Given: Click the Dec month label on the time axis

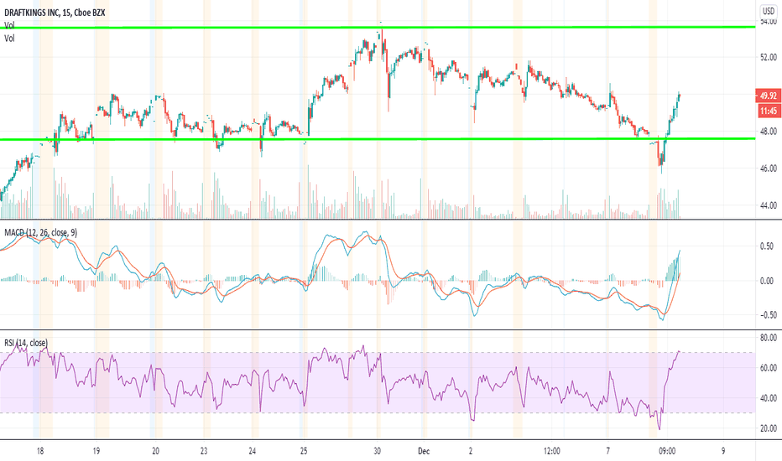Looking at the screenshot, I should (x=424, y=451).
